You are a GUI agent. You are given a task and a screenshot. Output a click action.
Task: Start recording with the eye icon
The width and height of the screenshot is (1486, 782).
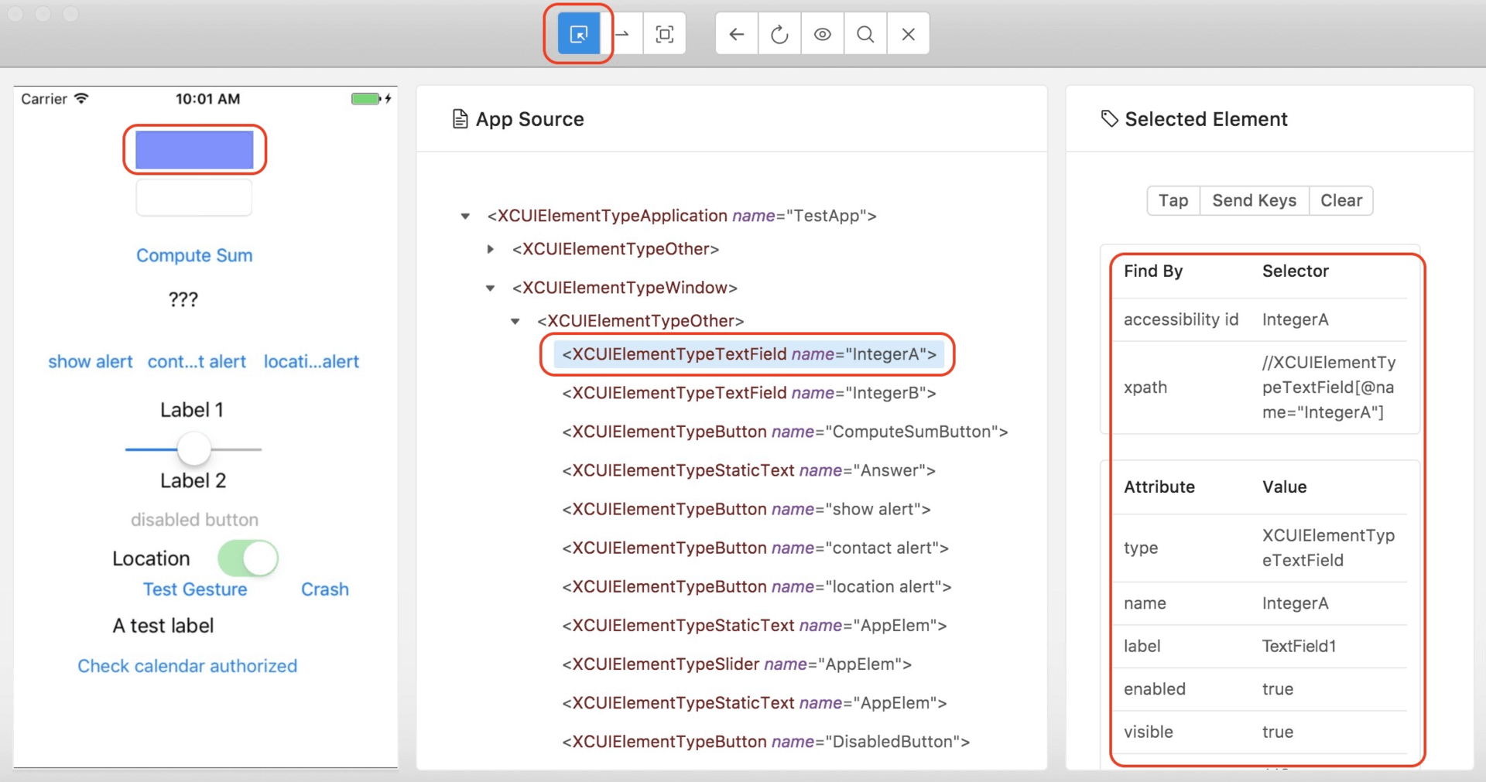[x=822, y=34]
